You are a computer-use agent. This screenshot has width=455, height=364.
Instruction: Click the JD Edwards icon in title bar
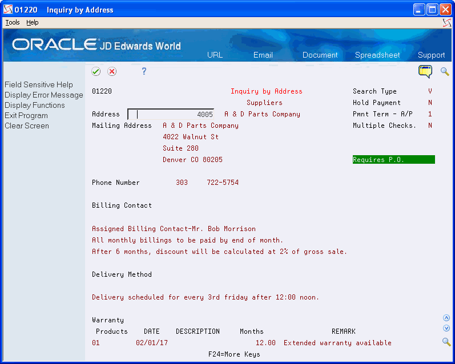(8, 10)
